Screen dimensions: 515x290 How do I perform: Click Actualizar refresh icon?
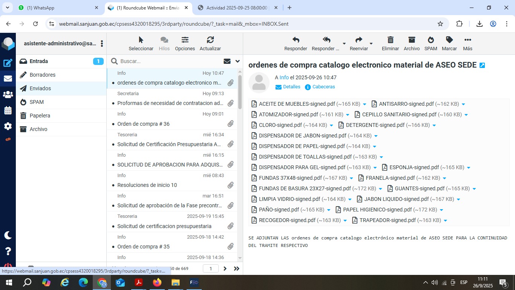point(210,40)
